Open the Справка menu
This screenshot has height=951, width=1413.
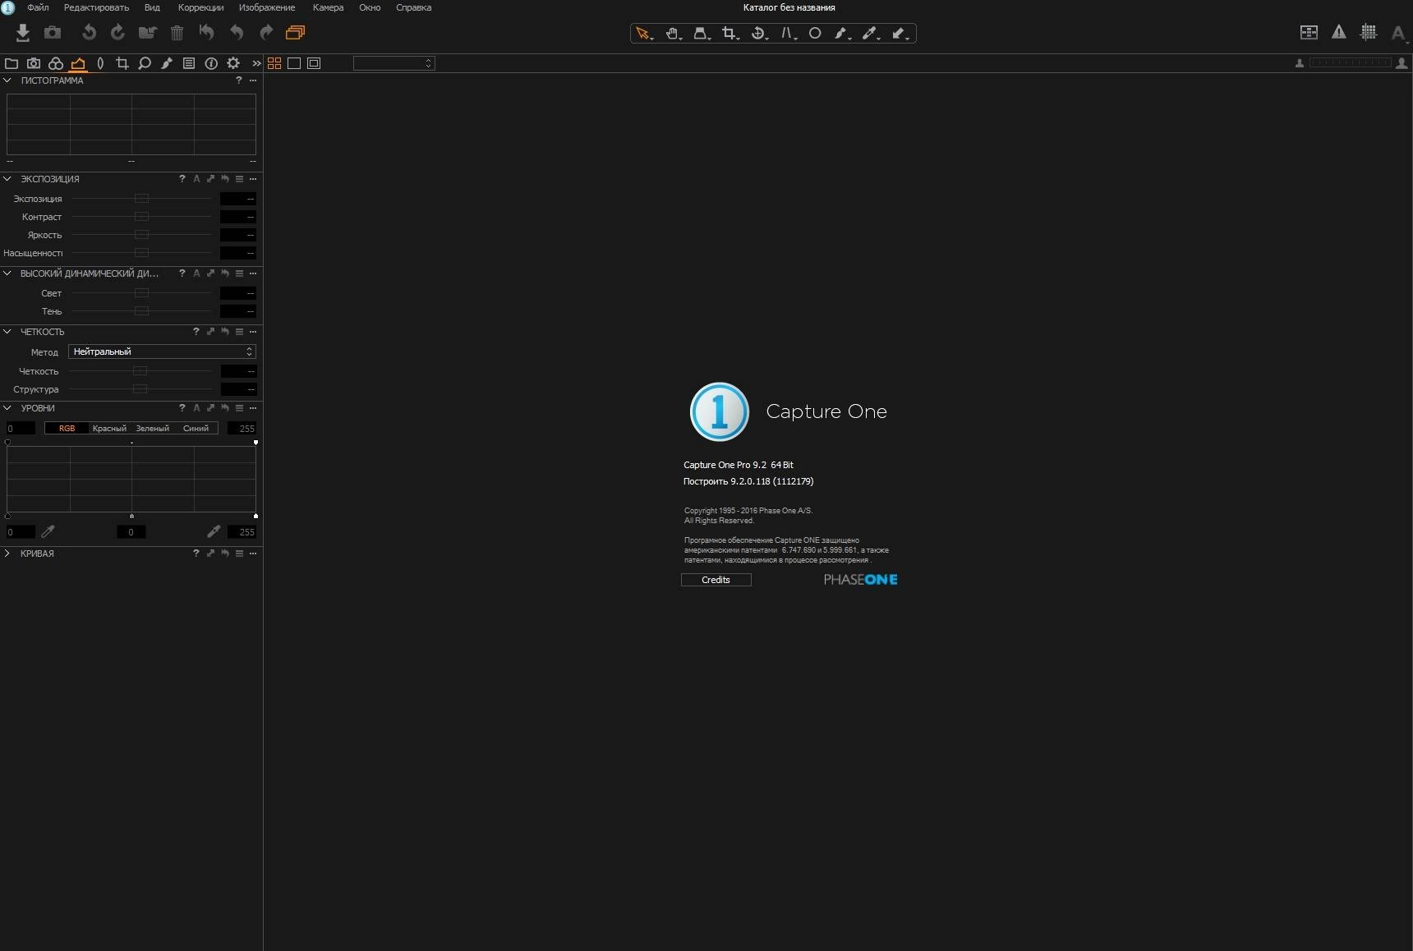[413, 7]
